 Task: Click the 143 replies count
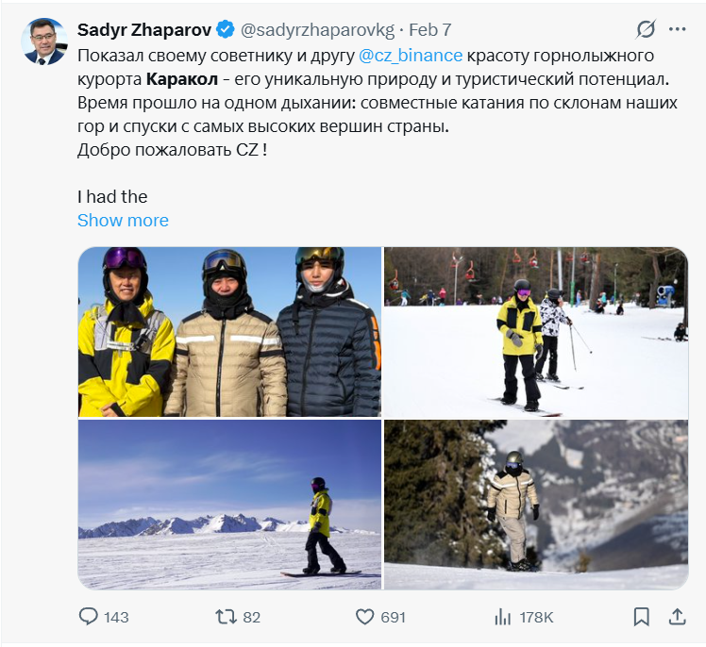pos(116,617)
